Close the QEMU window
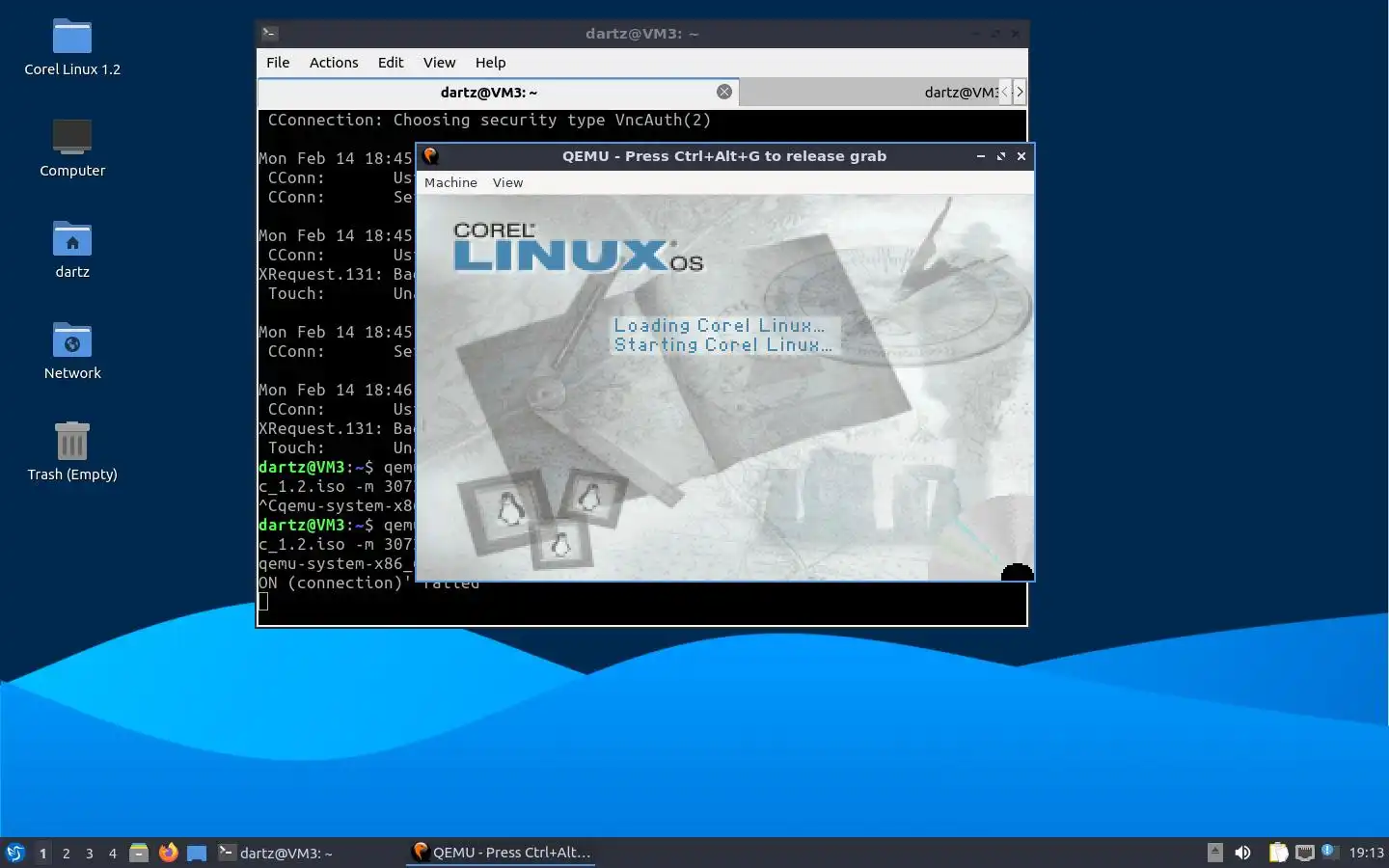This screenshot has height=868, width=1389. 1021,156
